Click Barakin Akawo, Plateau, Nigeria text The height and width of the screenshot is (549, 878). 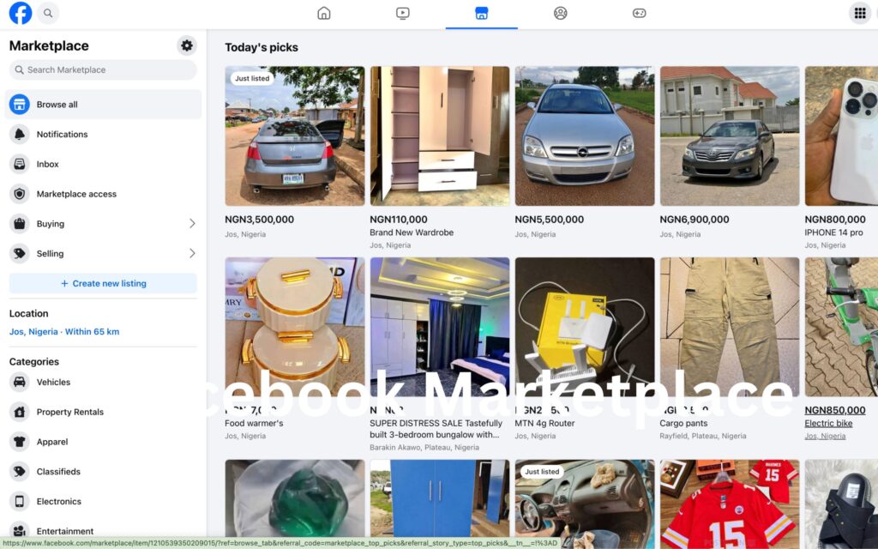[424, 448]
